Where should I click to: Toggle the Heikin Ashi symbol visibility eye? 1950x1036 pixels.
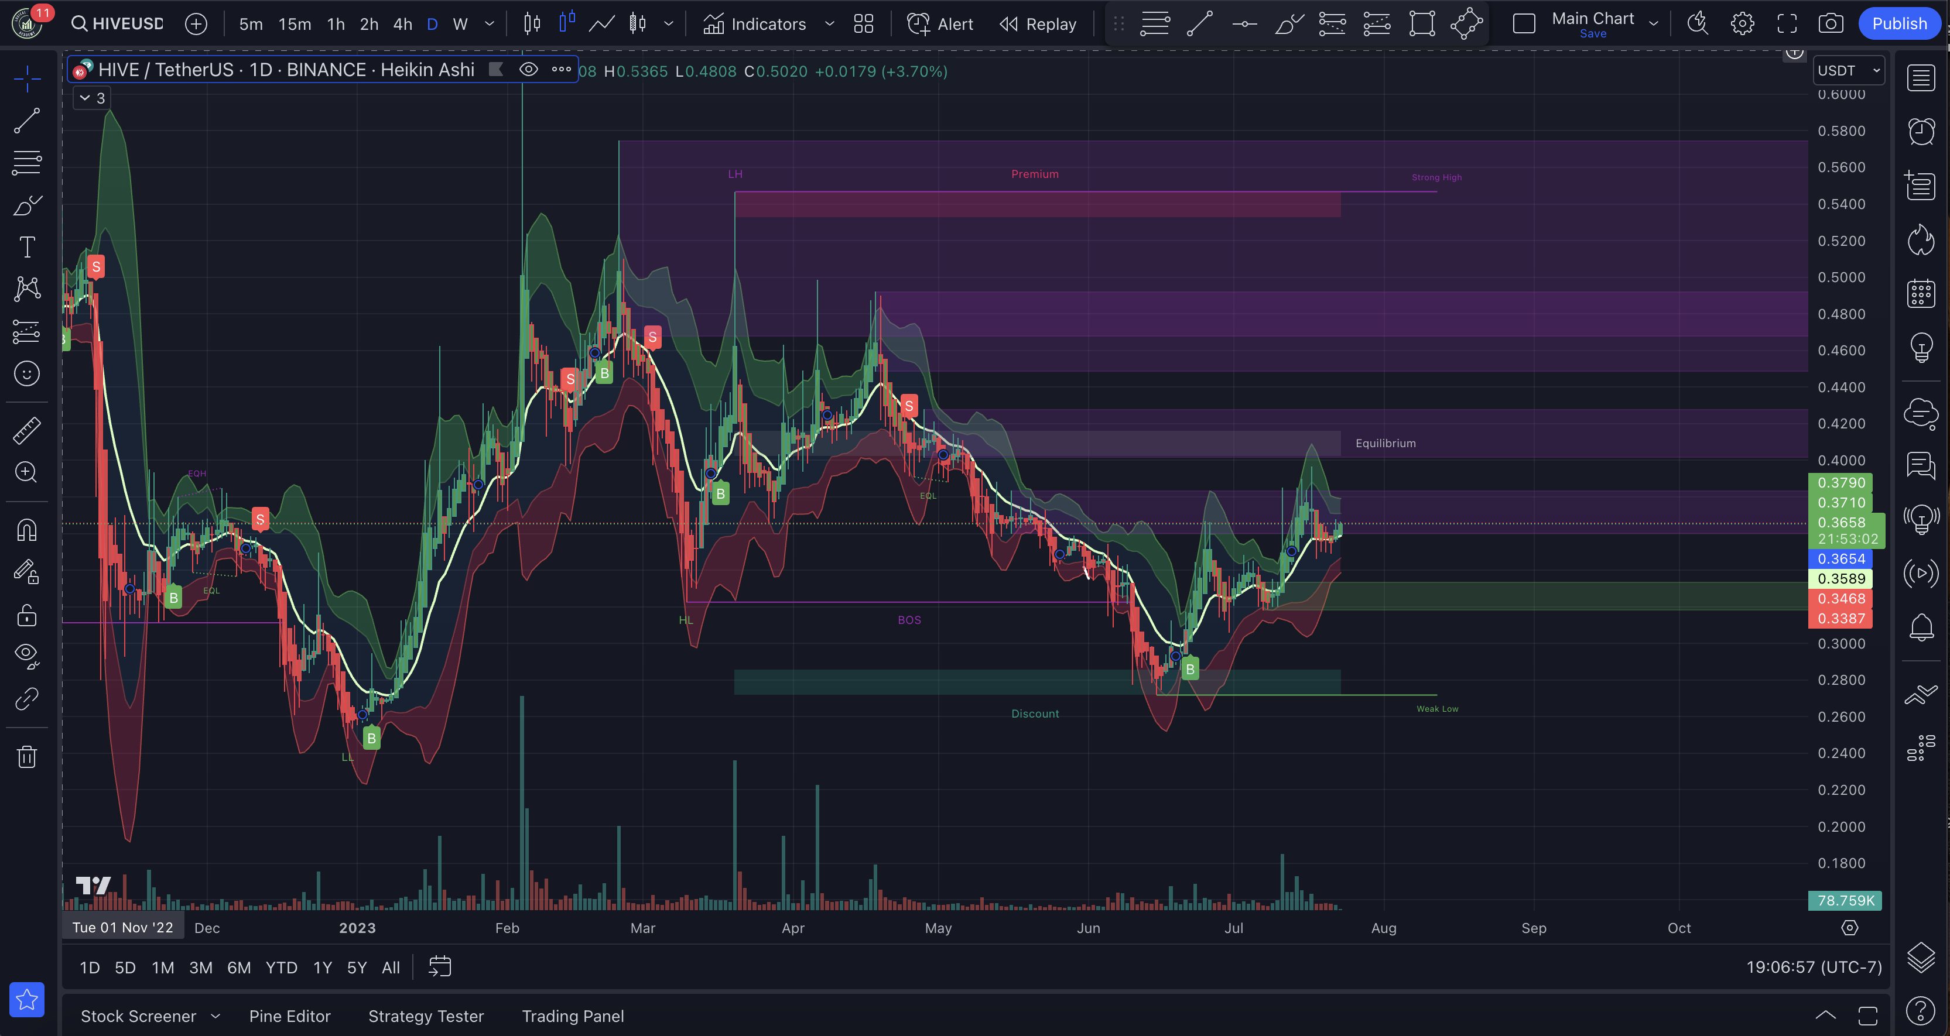click(528, 70)
